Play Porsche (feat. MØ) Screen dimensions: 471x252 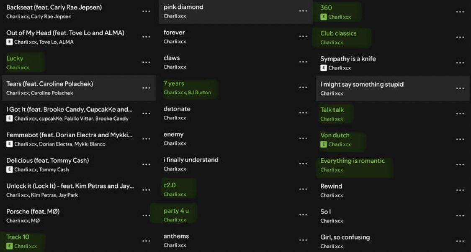33,212
